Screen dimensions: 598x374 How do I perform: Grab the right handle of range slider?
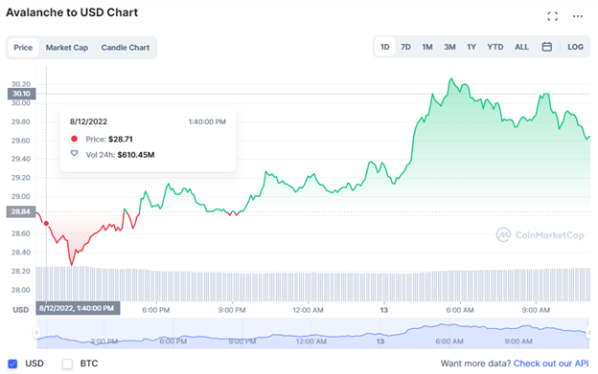pyautogui.click(x=588, y=333)
